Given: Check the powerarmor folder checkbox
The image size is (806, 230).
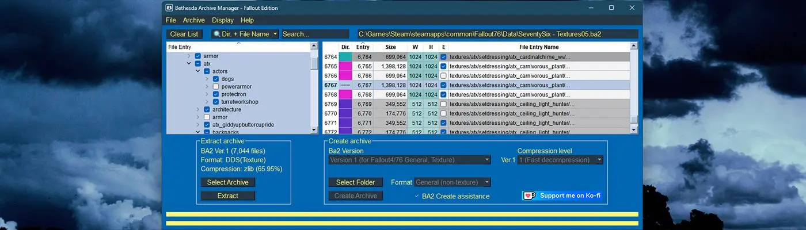Looking at the screenshot, I should 216,86.
